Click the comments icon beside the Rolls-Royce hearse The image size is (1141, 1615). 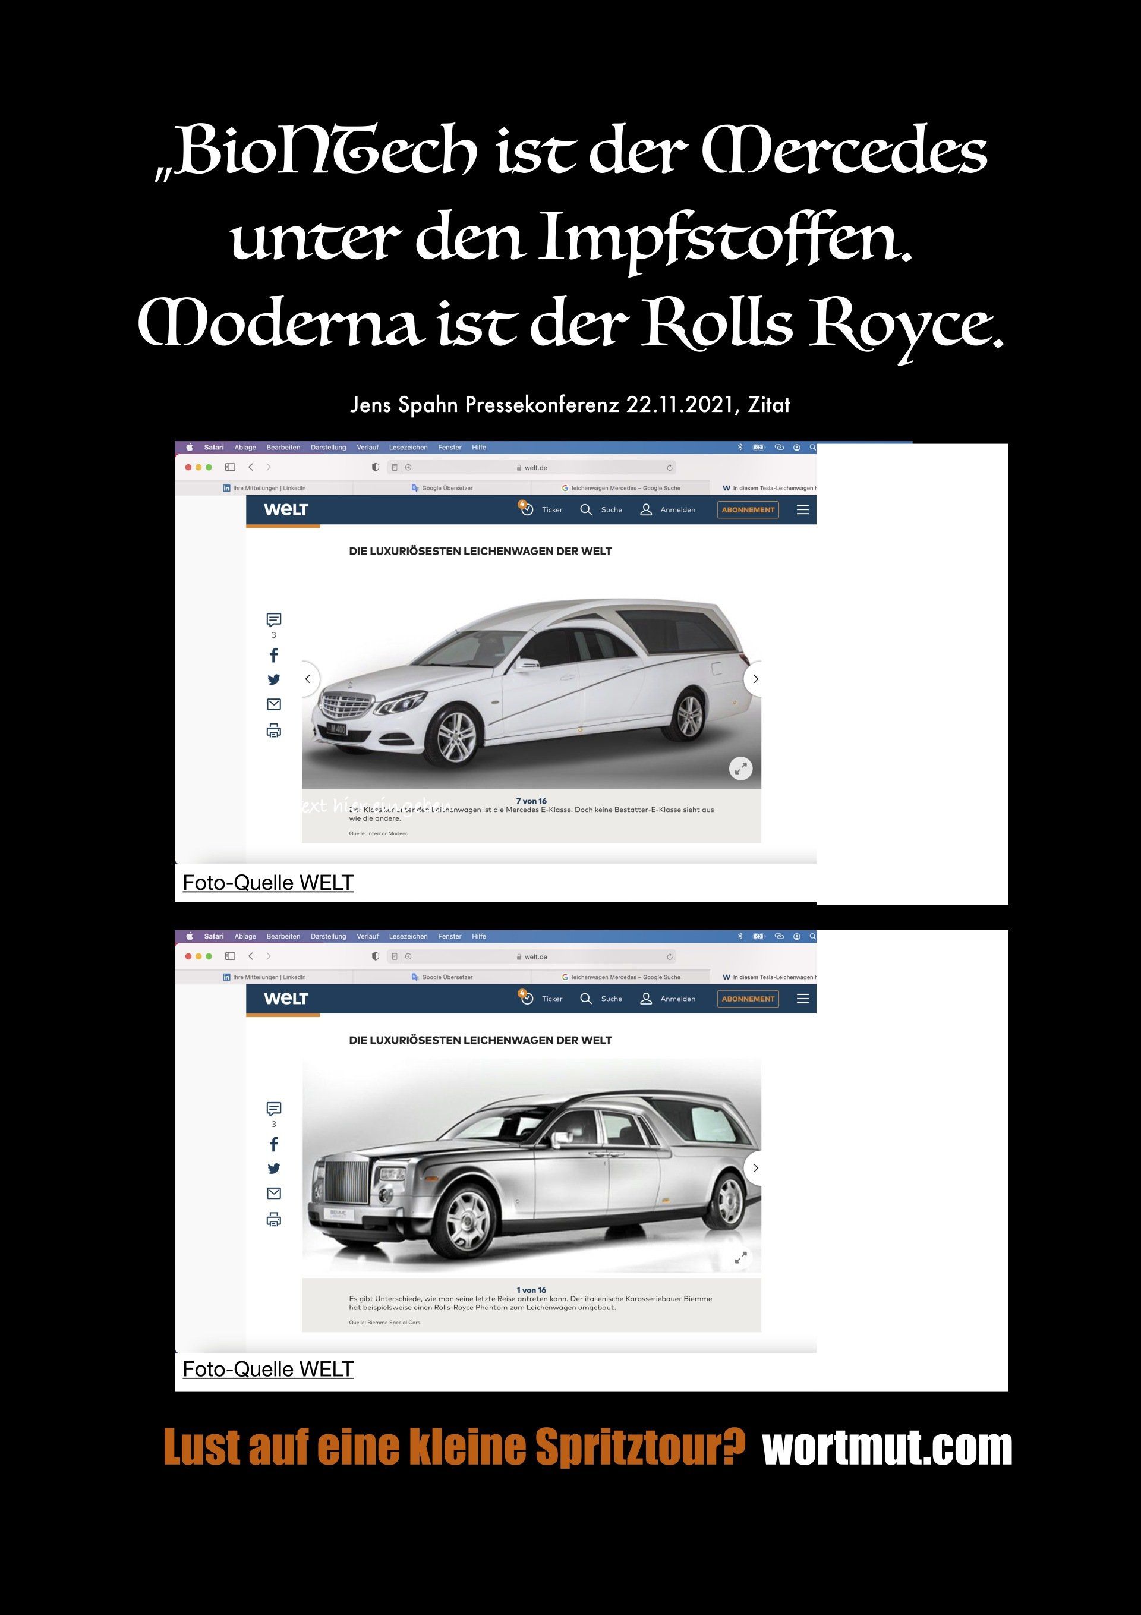273,1108
